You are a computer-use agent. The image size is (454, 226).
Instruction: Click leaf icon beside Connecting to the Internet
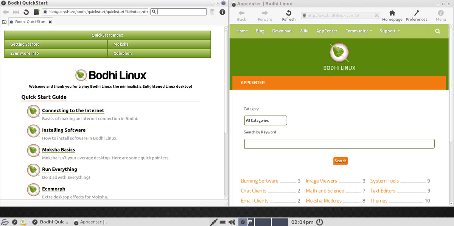(x=33, y=111)
